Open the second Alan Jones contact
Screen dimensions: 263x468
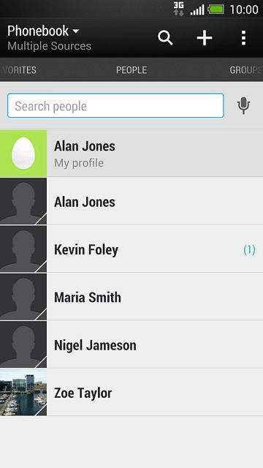pos(131,201)
